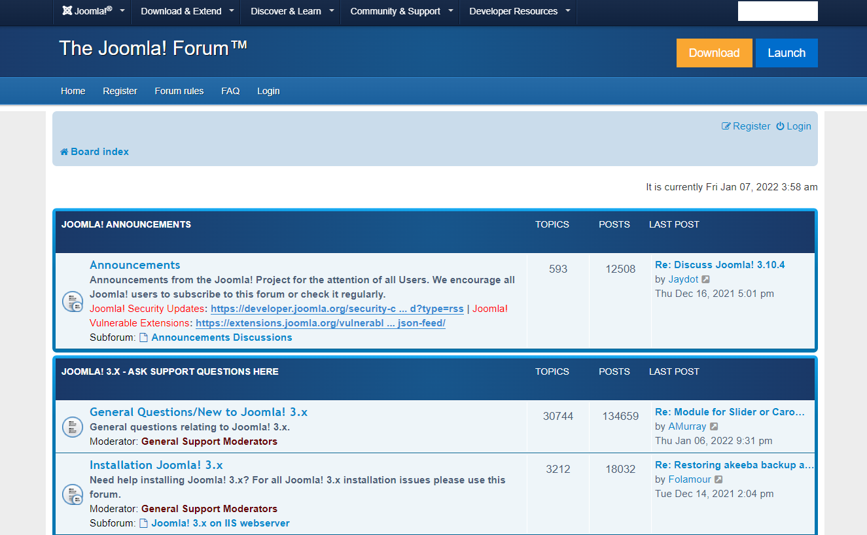The height and width of the screenshot is (535, 867).
Task: Open the Board index link
Action: [99, 152]
